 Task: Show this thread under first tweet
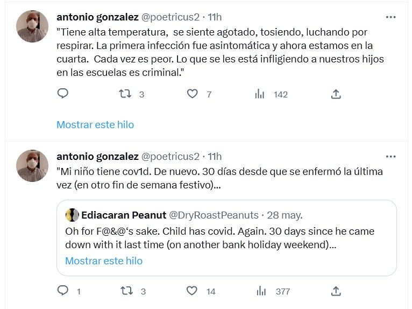click(x=95, y=124)
